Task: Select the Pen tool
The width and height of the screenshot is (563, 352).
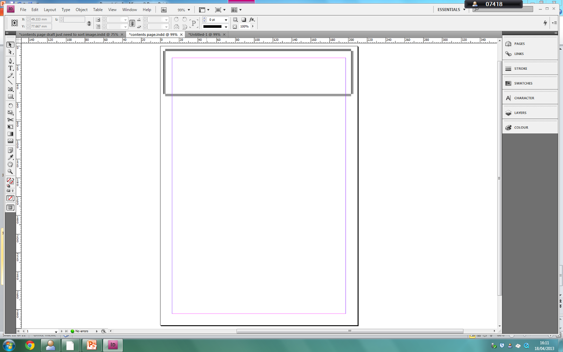Action: click(10, 61)
